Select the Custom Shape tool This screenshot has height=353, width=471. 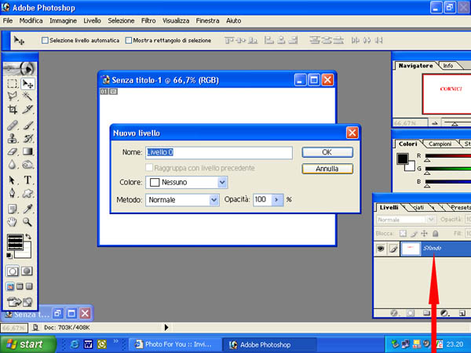point(27,193)
